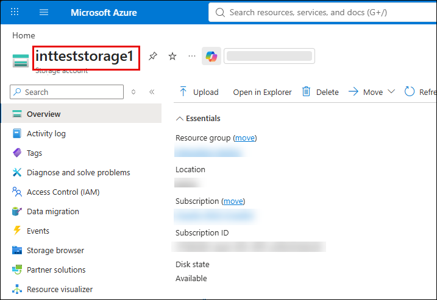Image resolution: width=437 pixels, height=300 pixels.
Task: Click the Partner solutions icon
Action: click(x=17, y=270)
